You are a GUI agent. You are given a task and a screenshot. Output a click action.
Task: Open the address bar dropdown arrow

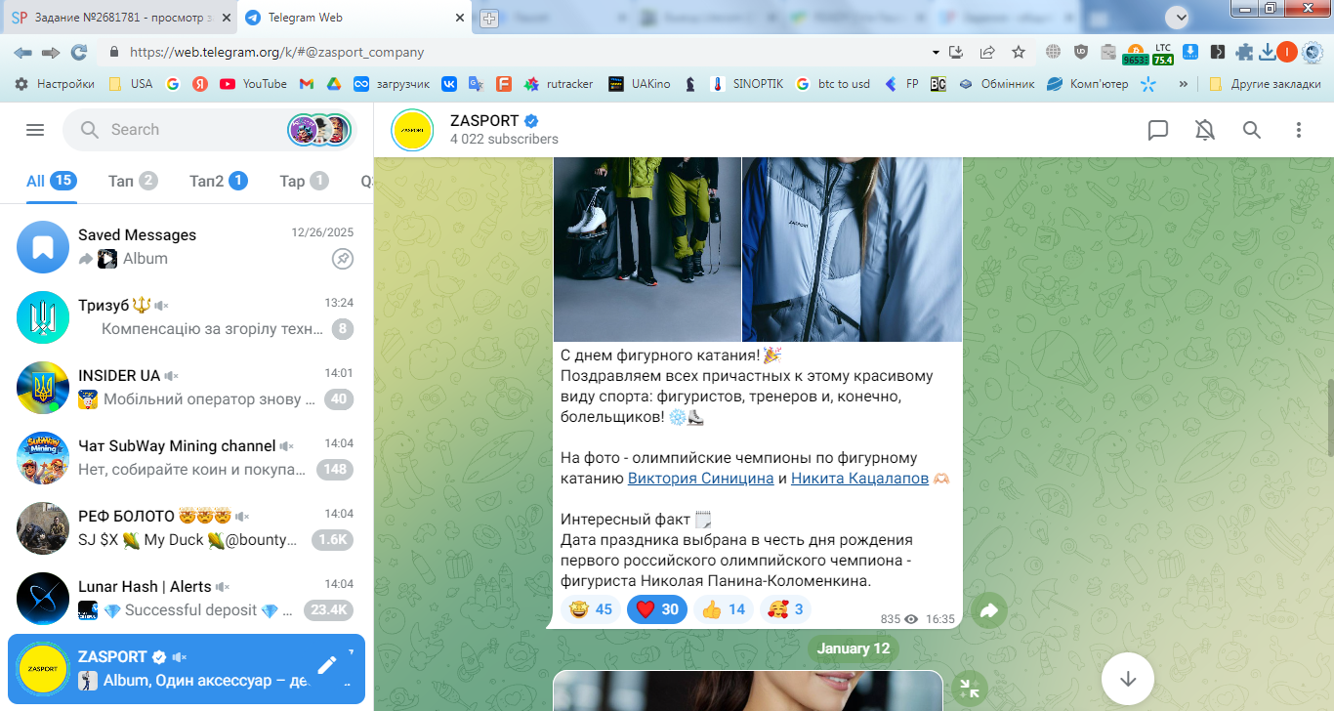pos(936,52)
